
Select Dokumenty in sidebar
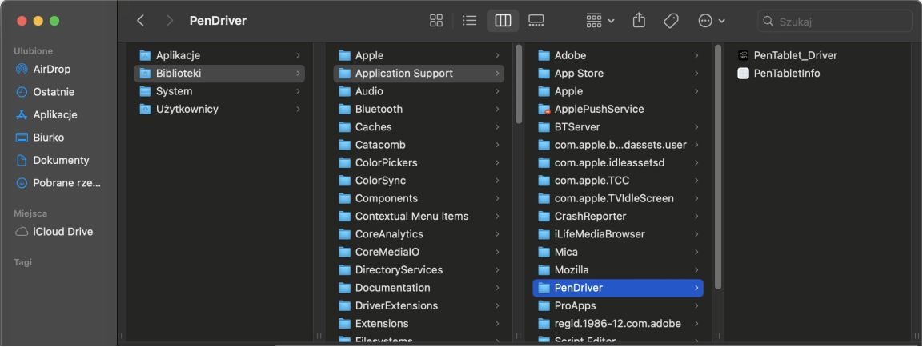pyautogui.click(x=61, y=160)
